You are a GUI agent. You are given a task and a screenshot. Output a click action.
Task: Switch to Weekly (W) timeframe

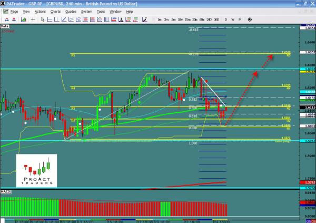click(x=233, y=20)
